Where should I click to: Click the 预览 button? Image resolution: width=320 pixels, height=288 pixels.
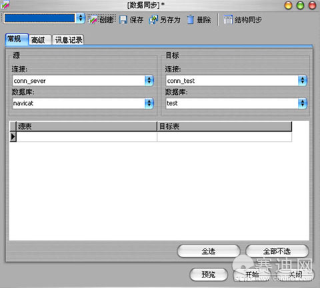[x=209, y=275]
